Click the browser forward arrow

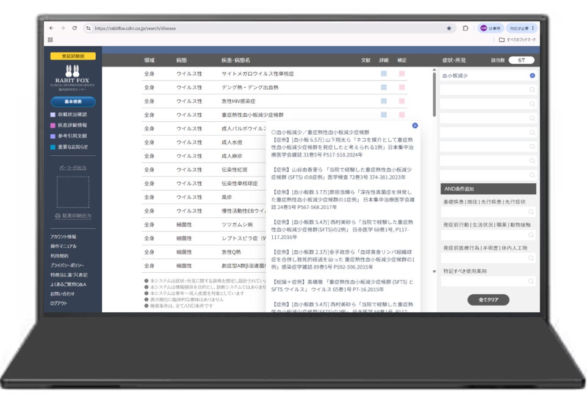[x=62, y=28]
